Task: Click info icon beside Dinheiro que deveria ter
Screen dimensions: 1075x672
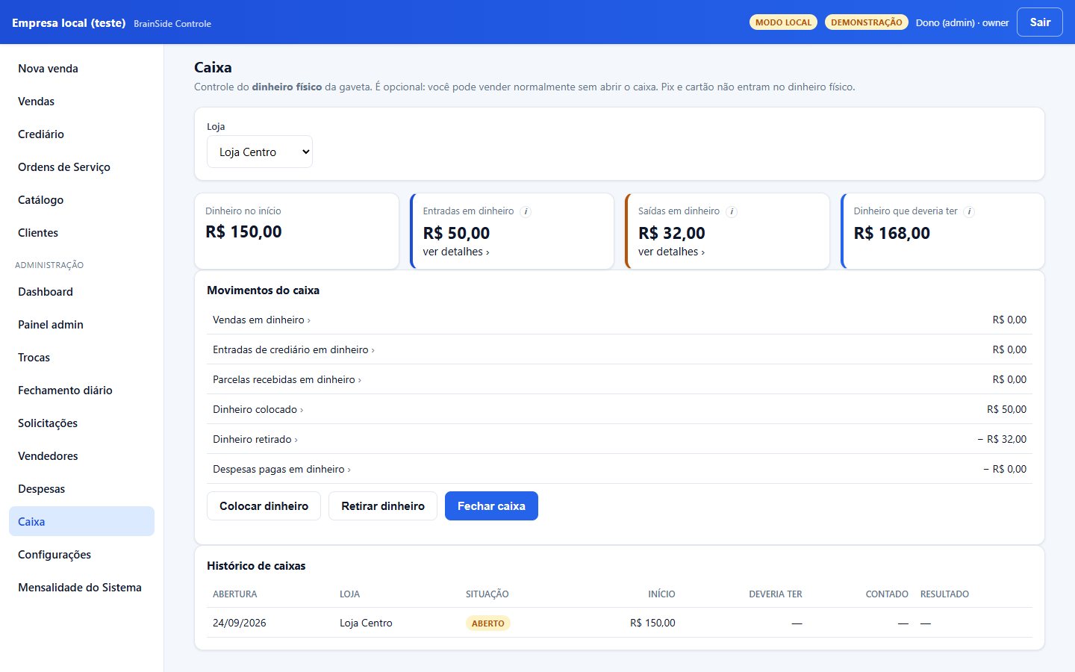Action: tap(969, 211)
